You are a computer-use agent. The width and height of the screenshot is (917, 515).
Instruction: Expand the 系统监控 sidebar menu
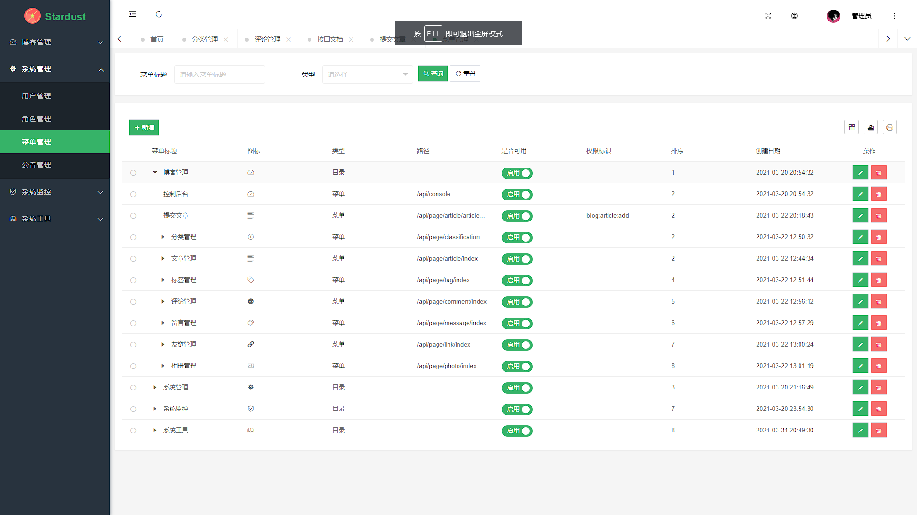55,192
